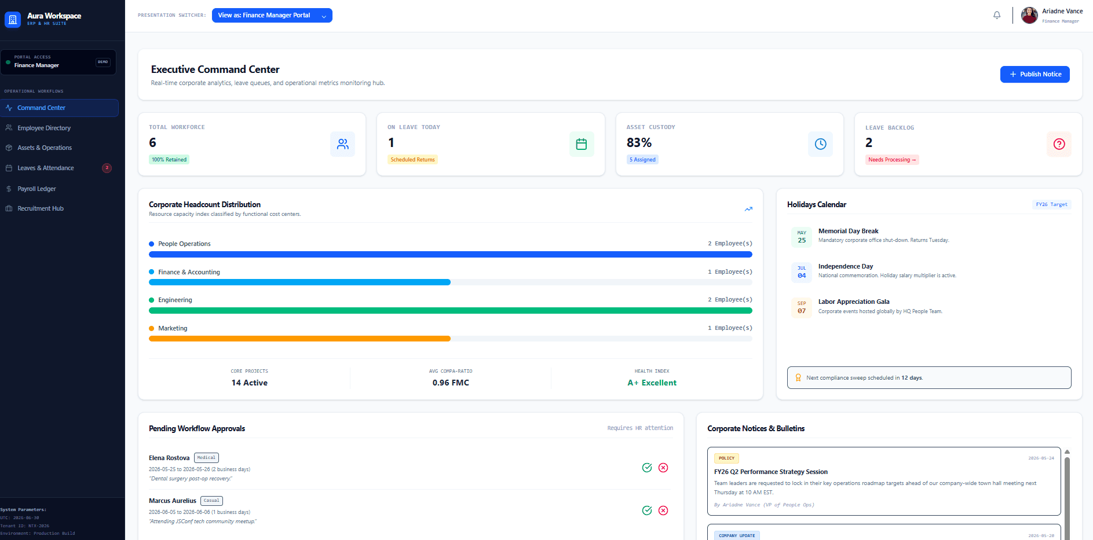This screenshot has height=540, width=1093.
Task: Click the Aura Workspace building logo icon
Action: click(x=13, y=19)
